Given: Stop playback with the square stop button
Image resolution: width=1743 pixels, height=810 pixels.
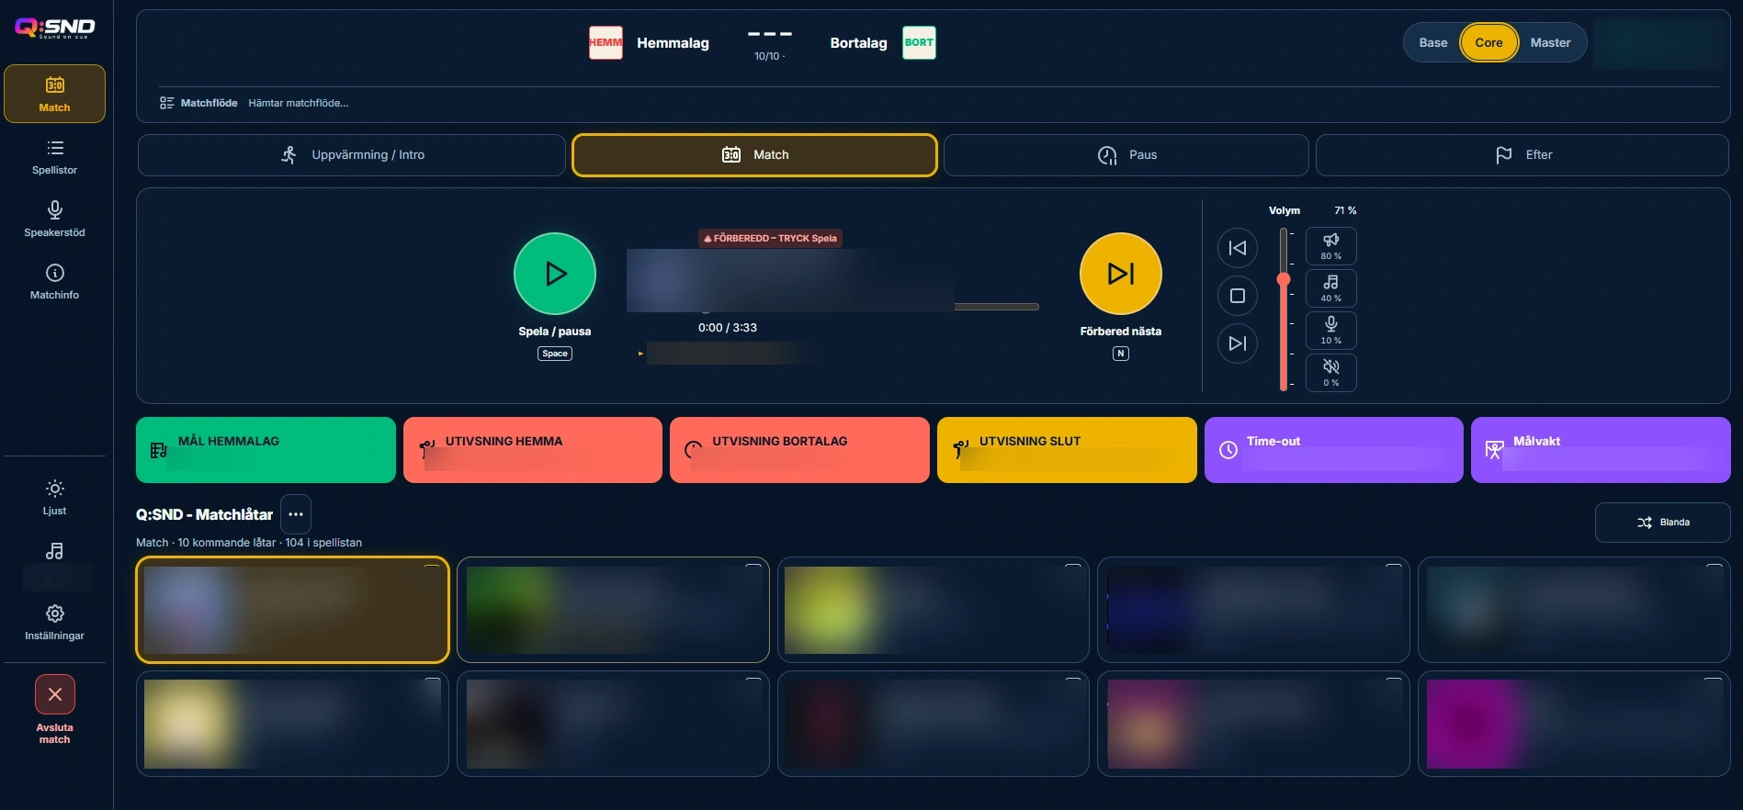Looking at the screenshot, I should pos(1238,296).
